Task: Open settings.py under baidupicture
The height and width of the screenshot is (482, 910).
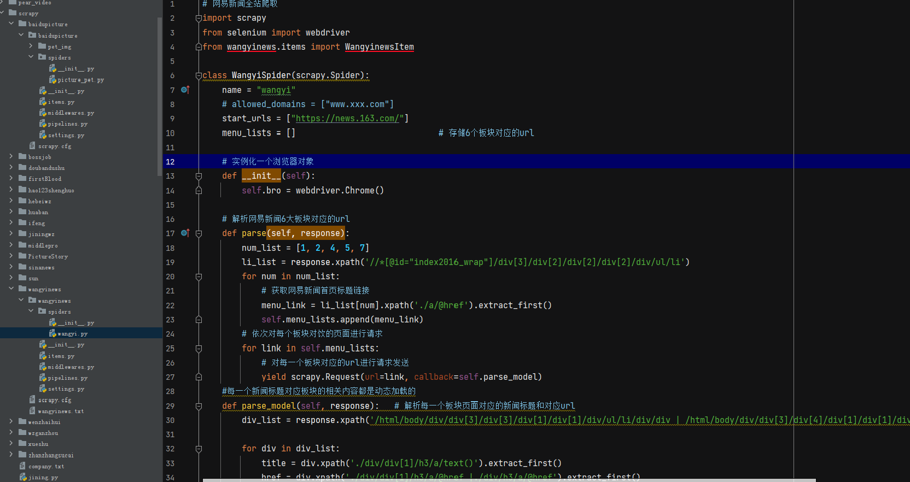Action: 66,135
